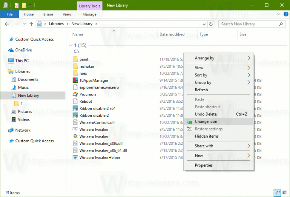Expand the Group by submenu
The image size is (290, 197).
click(218, 82)
